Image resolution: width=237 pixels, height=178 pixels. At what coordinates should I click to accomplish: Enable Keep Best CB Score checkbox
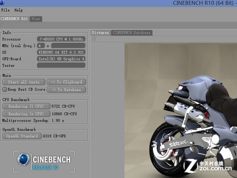(5, 90)
